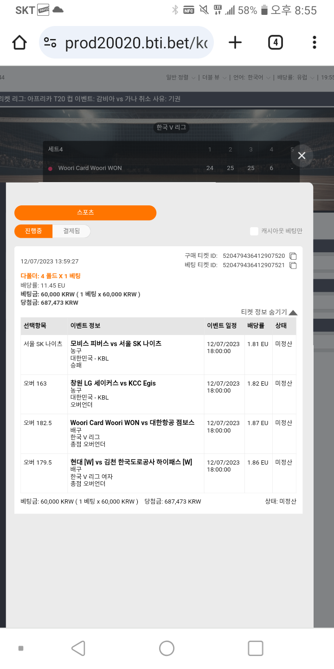Image resolution: width=334 pixels, height=669 pixels.
Task: Click the 상태: 미정산 footer status
Action: [x=280, y=501]
